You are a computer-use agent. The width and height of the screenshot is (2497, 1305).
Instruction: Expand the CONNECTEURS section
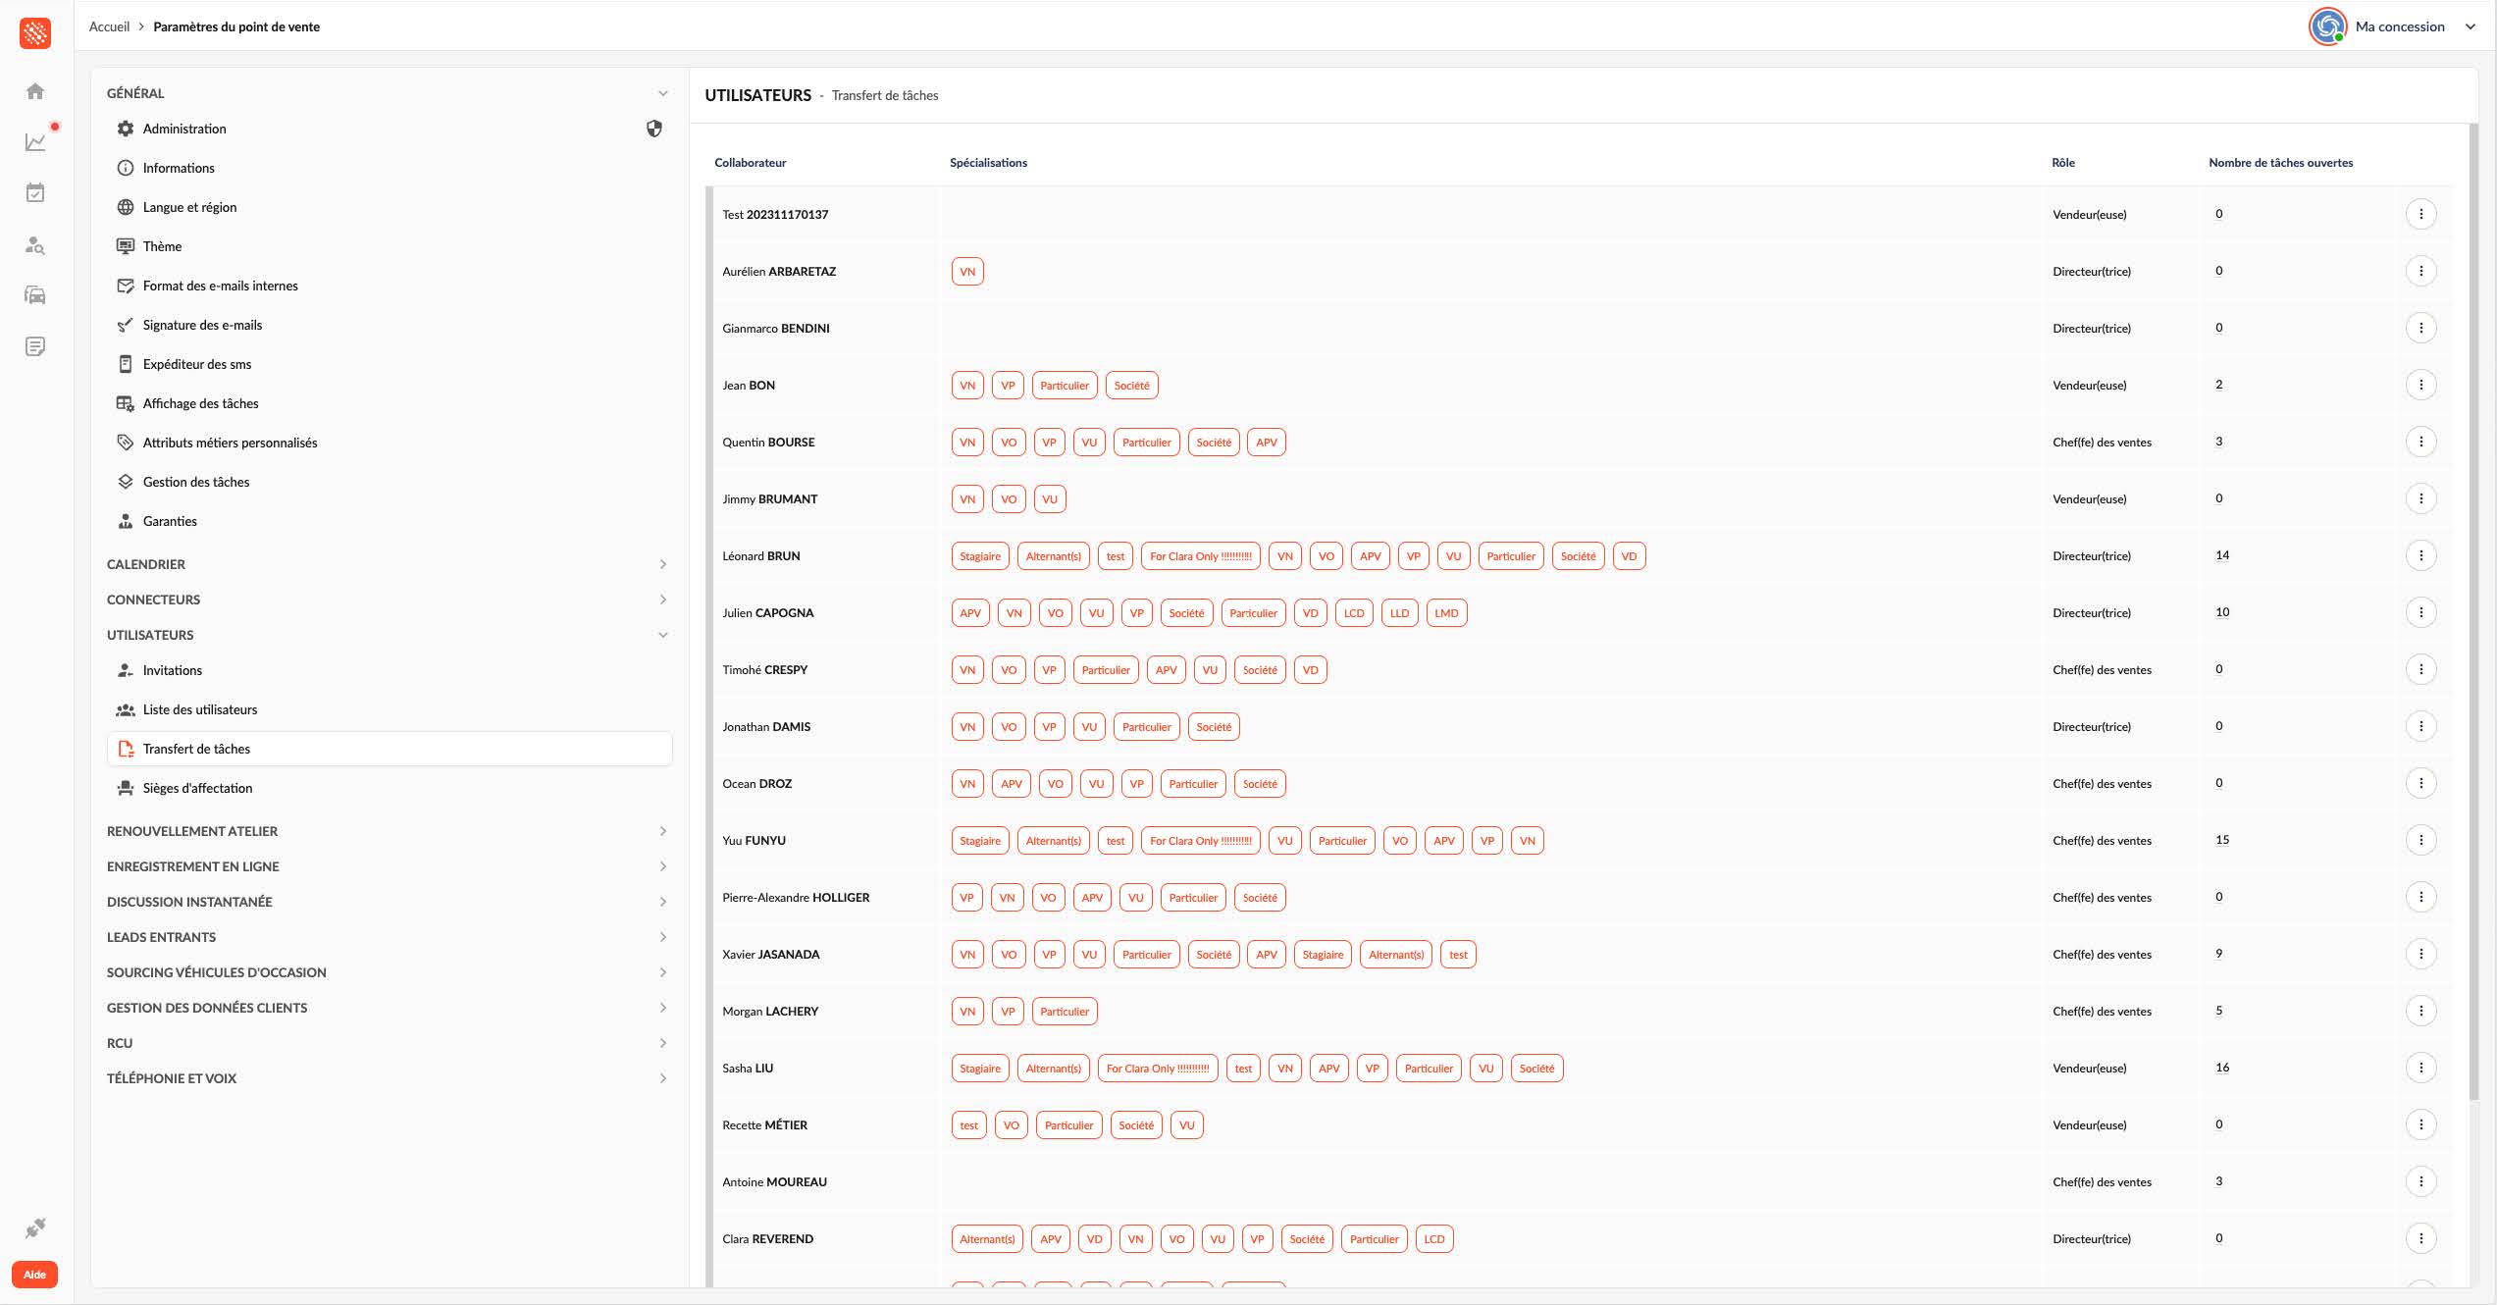click(663, 600)
